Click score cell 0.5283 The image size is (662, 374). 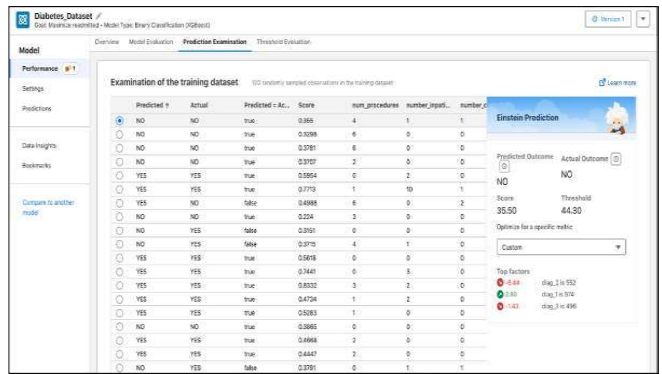pos(307,313)
